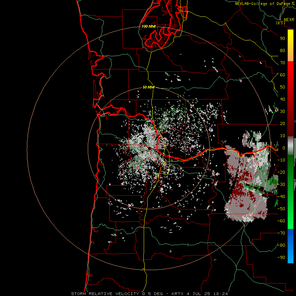Select the -80 value on the velocity scale

tap(281, 245)
